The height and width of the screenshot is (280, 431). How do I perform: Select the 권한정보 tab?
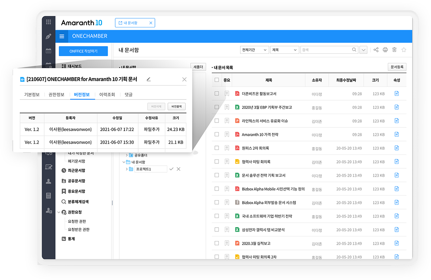point(56,94)
